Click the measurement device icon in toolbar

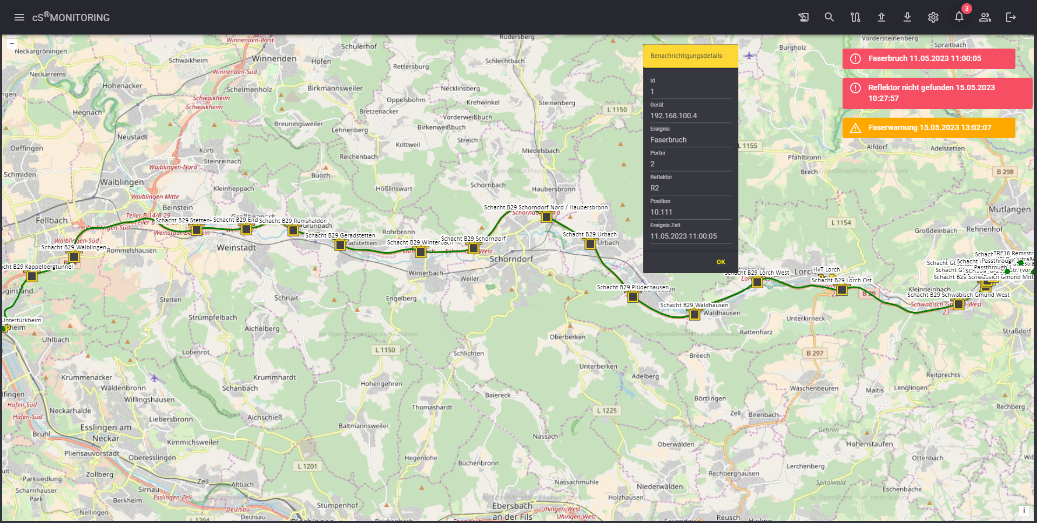pos(803,17)
